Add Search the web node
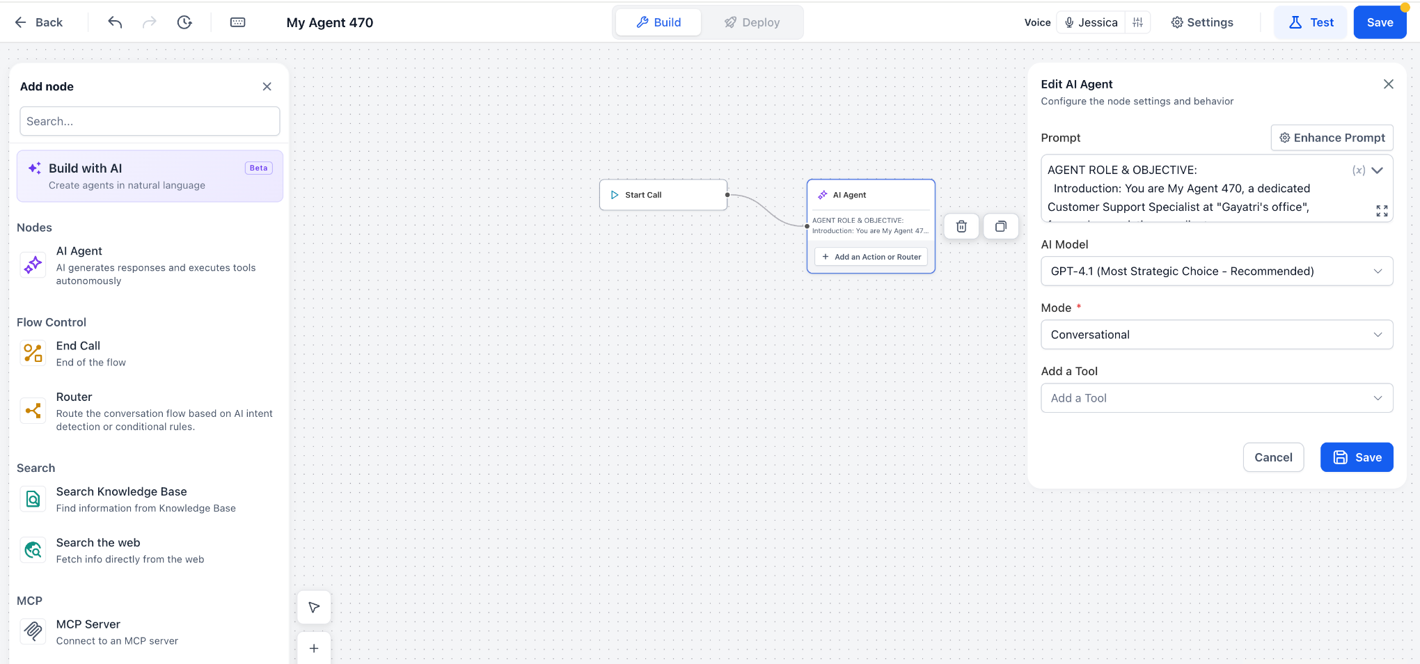 tap(150, 551)
